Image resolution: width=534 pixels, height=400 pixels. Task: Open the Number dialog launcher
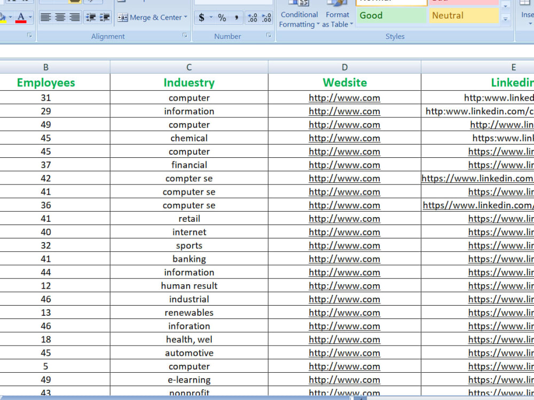(269, 35)
